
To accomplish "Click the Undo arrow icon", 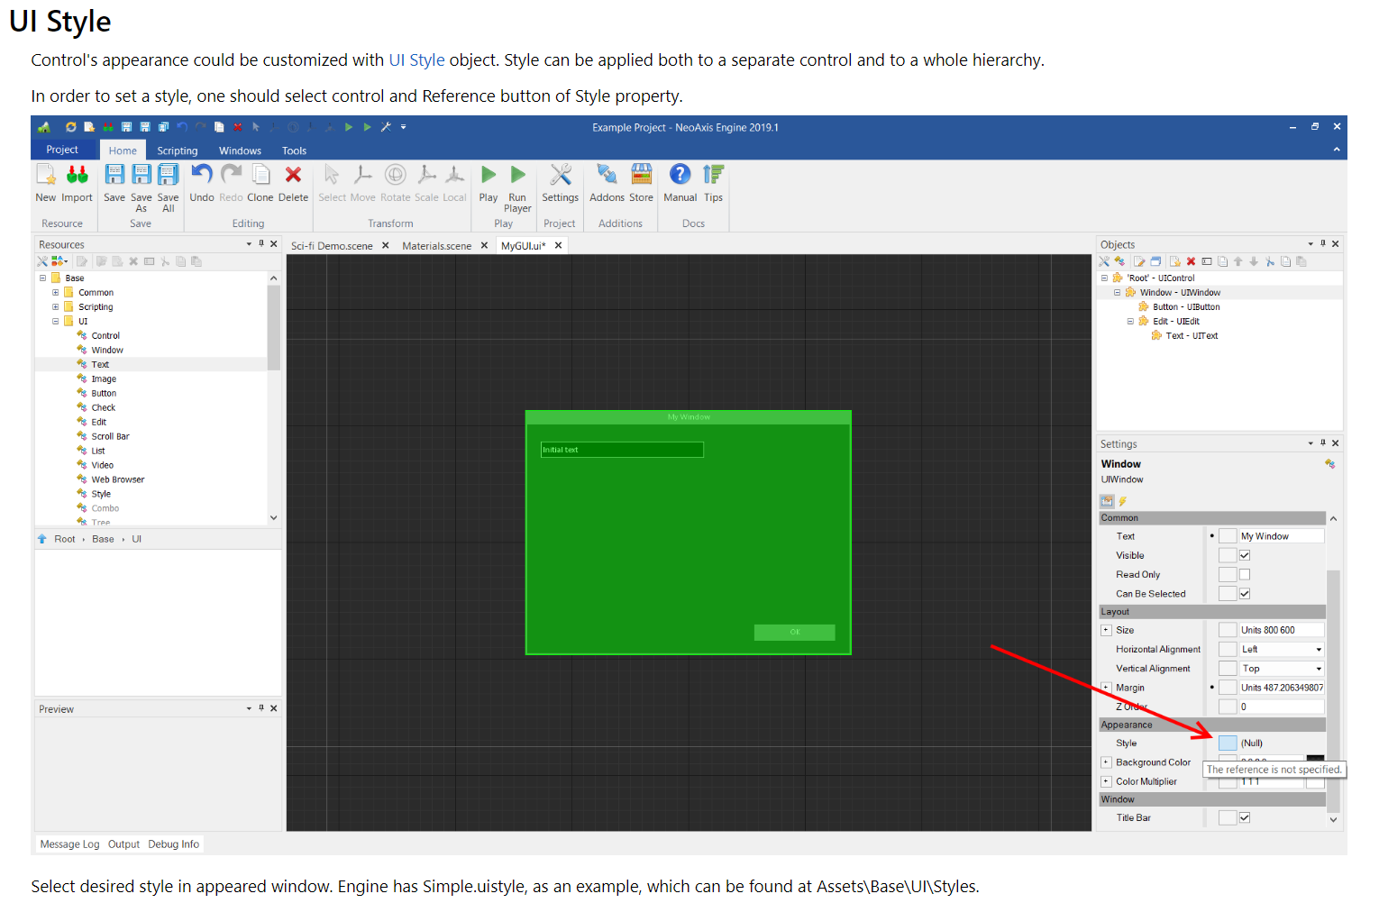I will tap(202, 175).
